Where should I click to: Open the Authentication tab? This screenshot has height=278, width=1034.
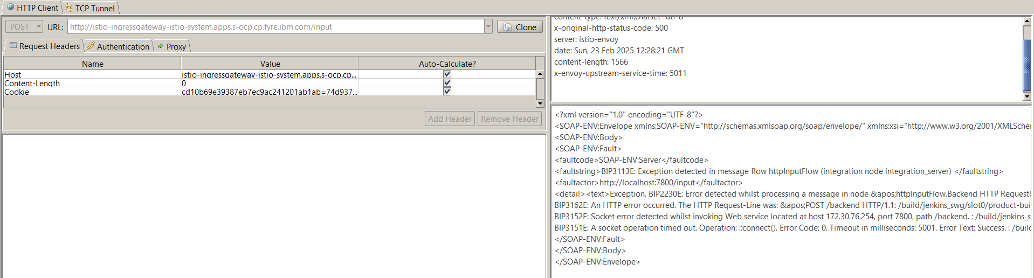[118, 46]
